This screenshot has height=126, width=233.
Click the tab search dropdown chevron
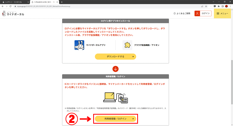pyautogui.click(x=213, y=2)
